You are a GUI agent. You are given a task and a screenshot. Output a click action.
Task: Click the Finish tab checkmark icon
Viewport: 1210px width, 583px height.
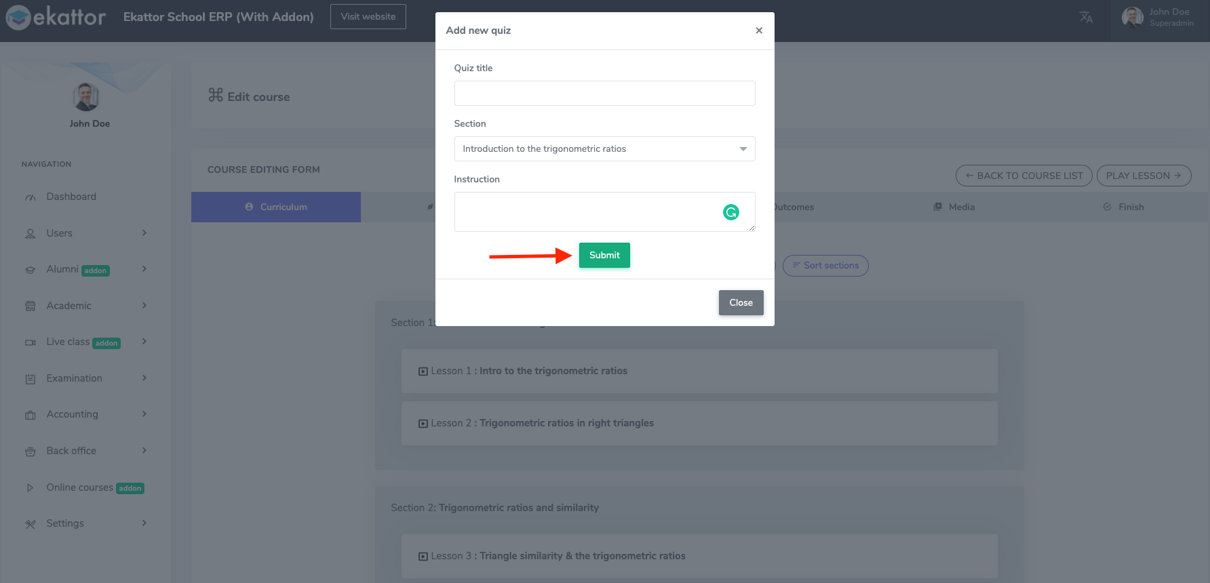[1107, 207]
